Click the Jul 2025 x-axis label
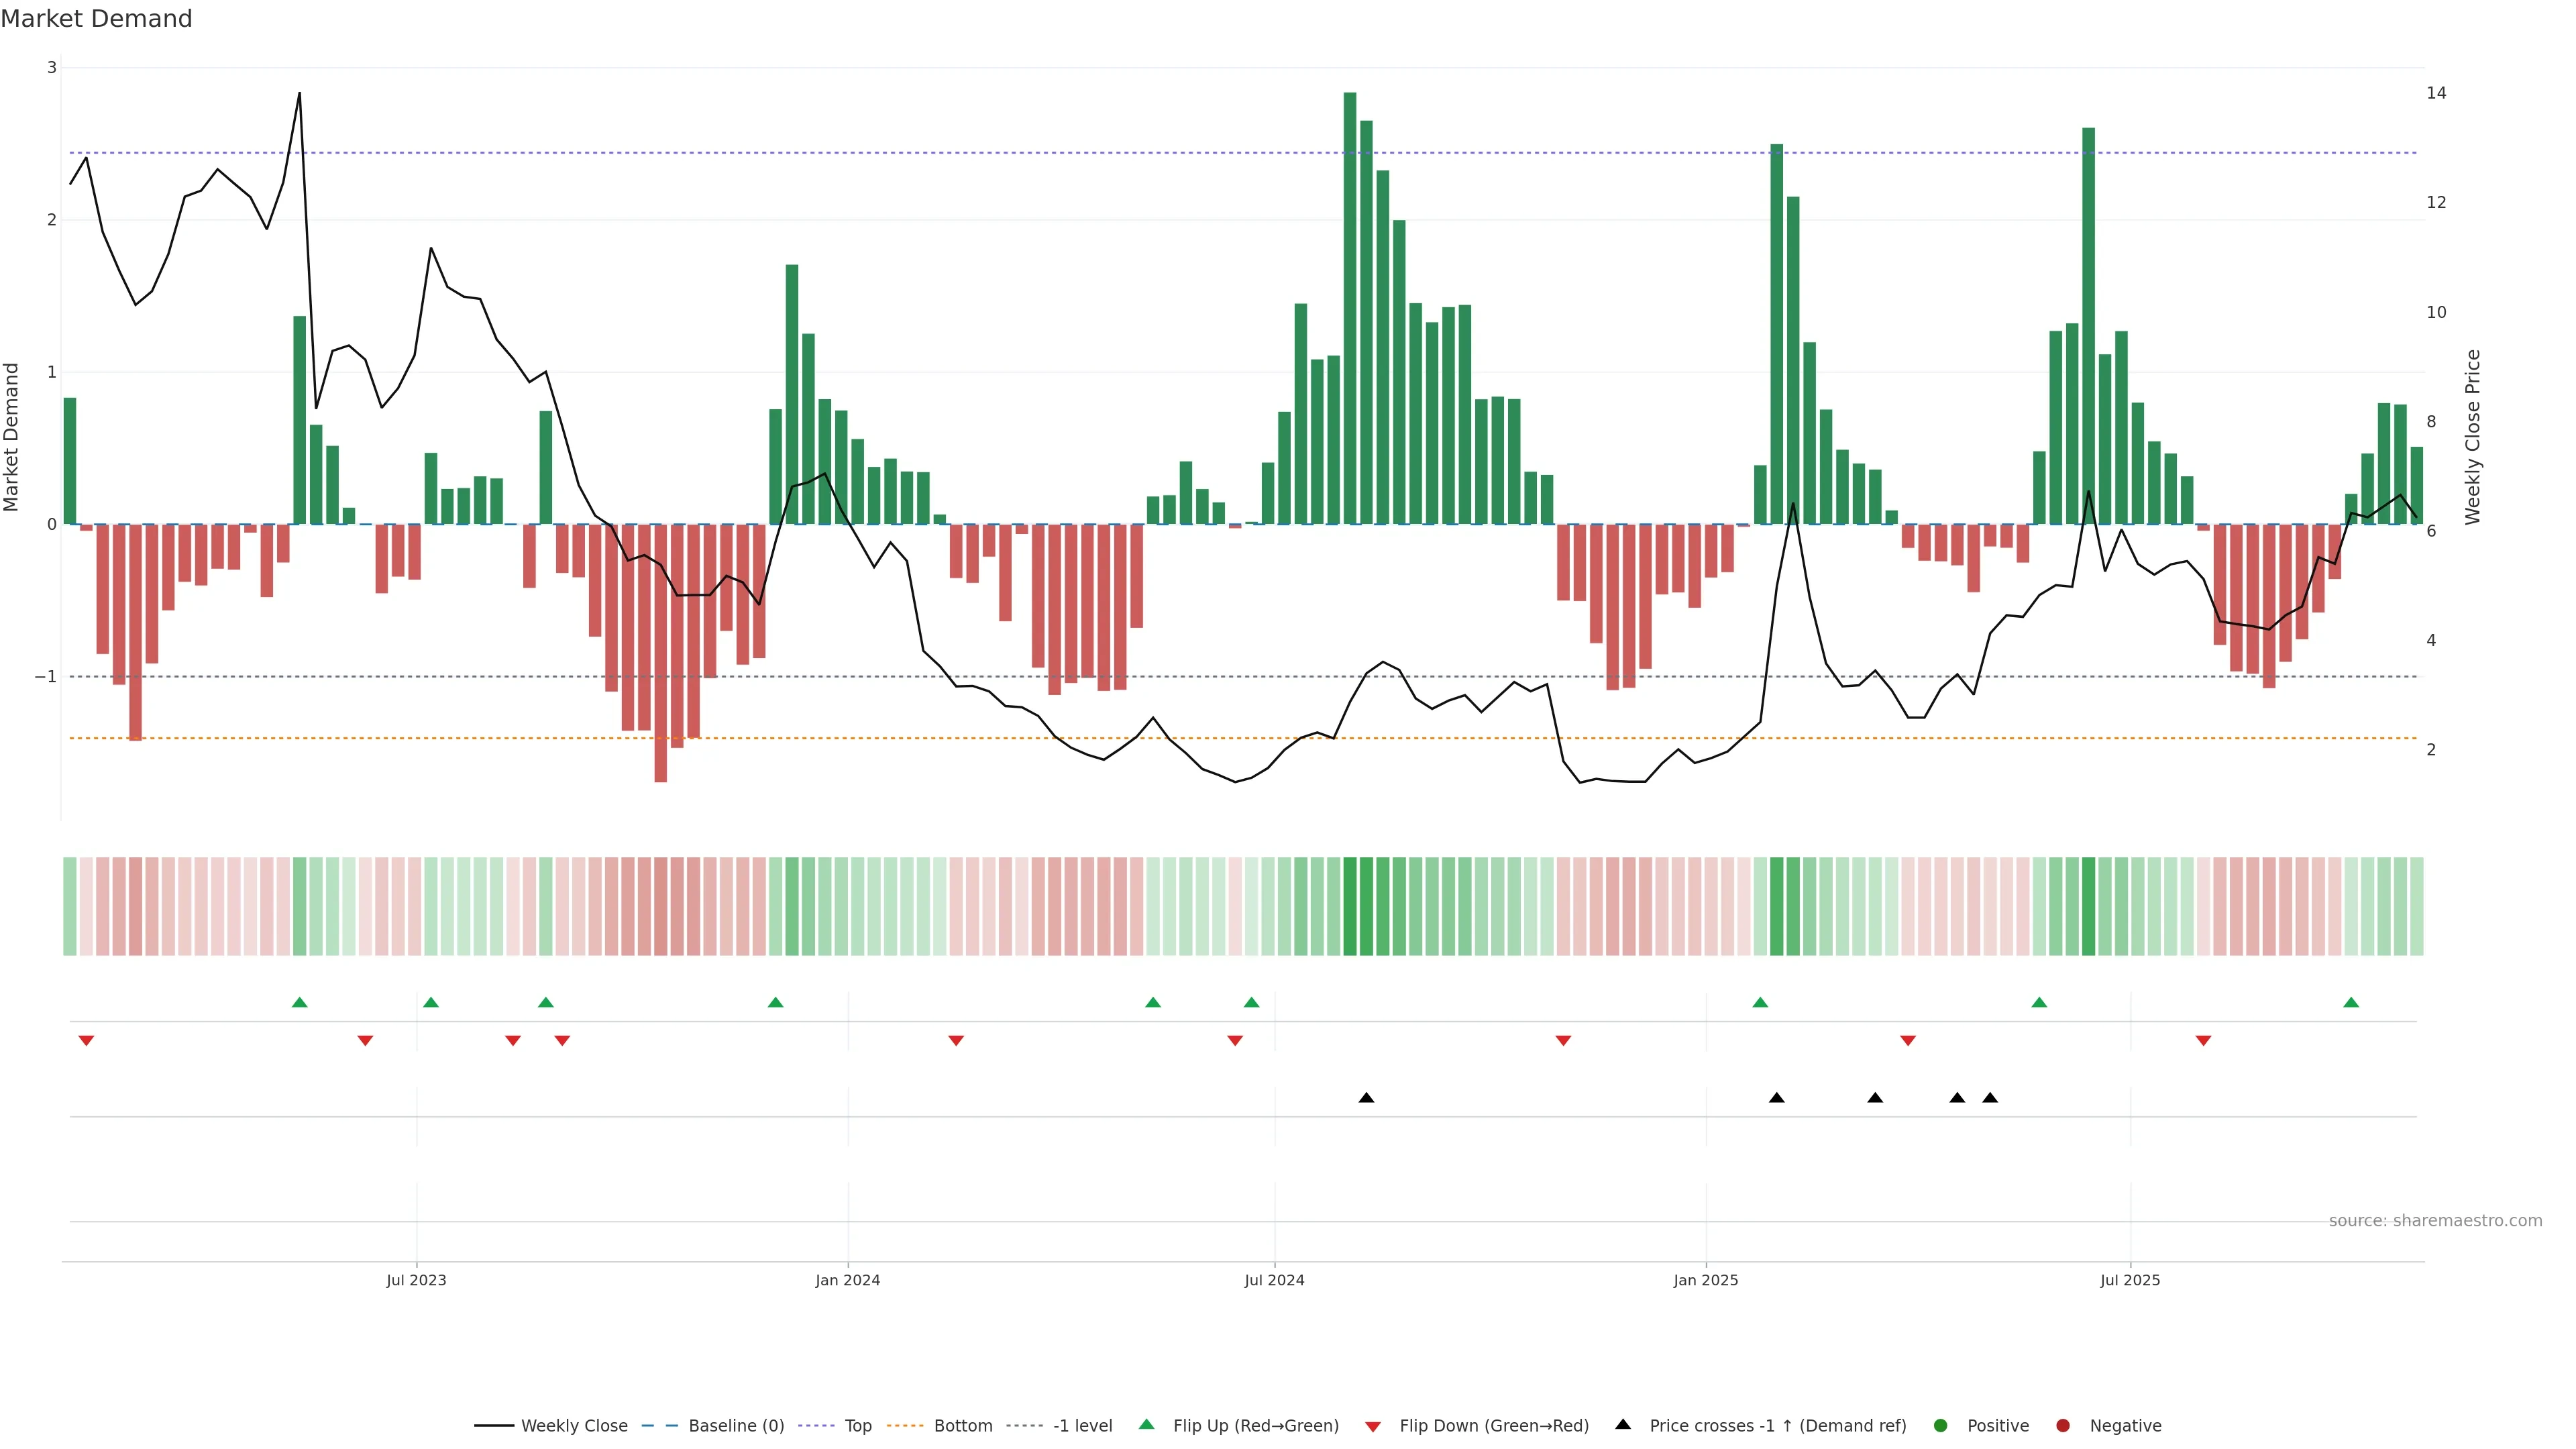 tap(2129, 1280)
